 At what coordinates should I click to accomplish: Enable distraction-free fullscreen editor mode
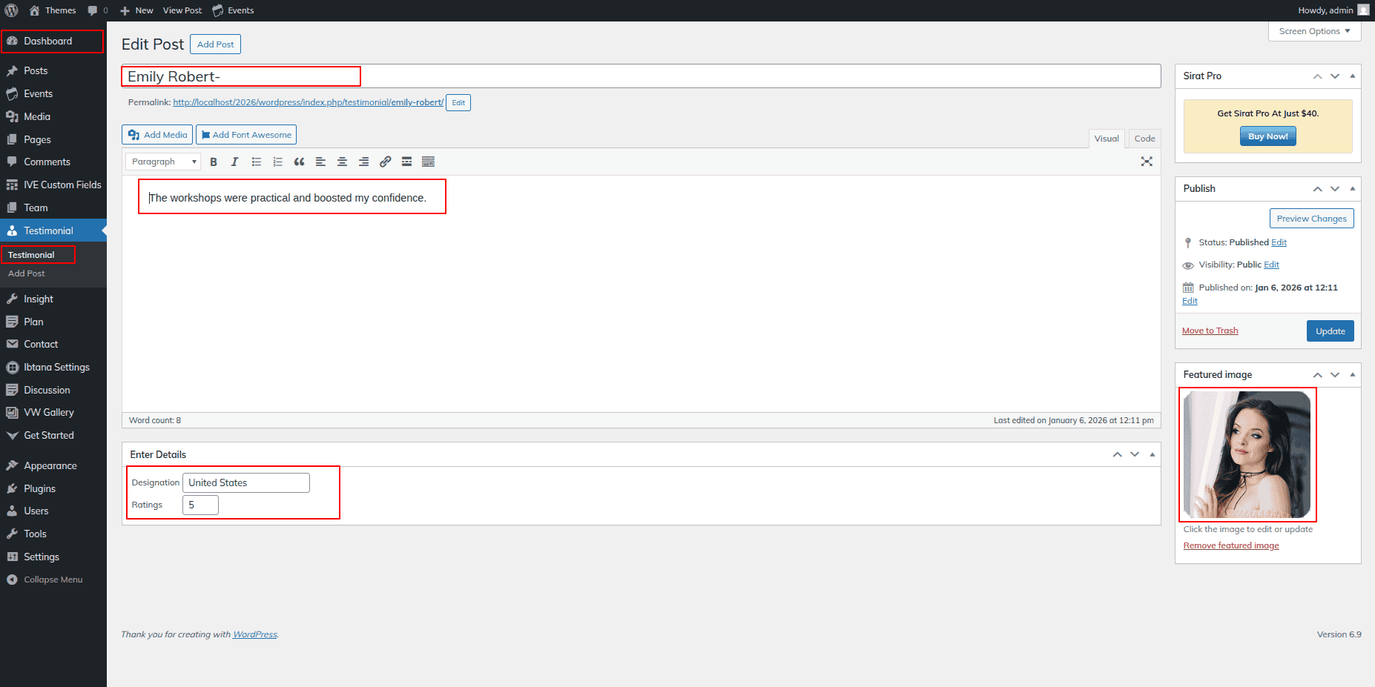click(1146, 162)
